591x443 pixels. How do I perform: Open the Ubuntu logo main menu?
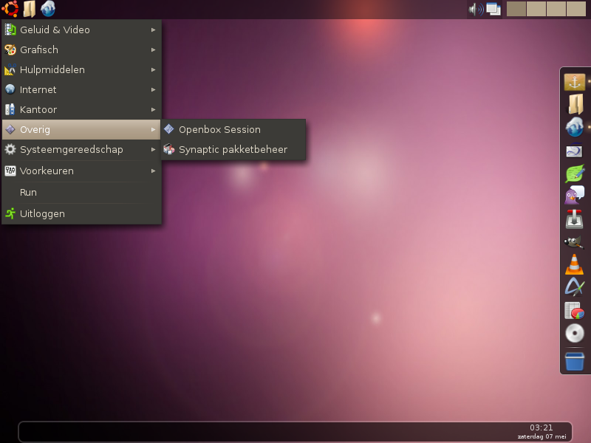(10, 9)
